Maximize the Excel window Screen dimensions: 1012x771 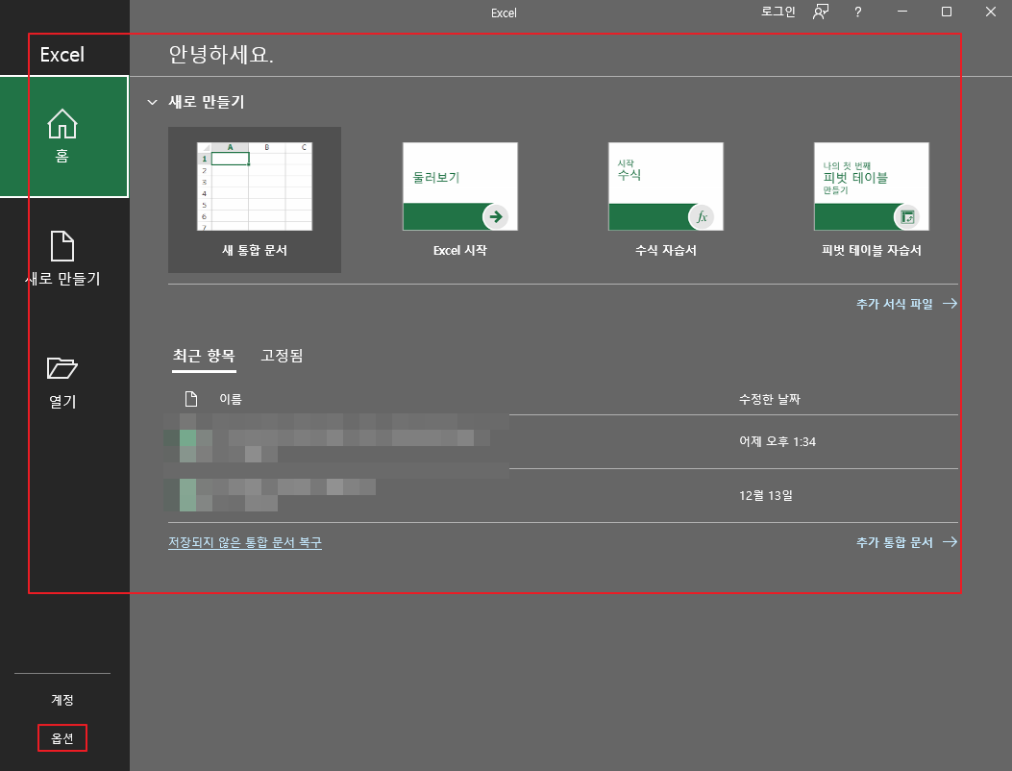coord(947,12)
